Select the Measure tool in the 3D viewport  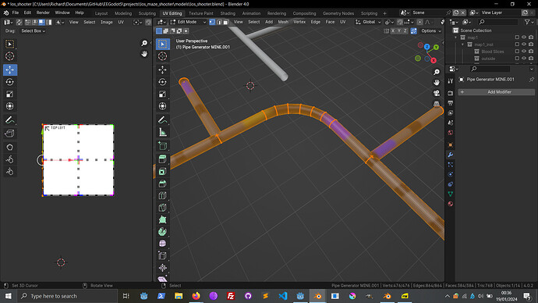coord(163,132)
